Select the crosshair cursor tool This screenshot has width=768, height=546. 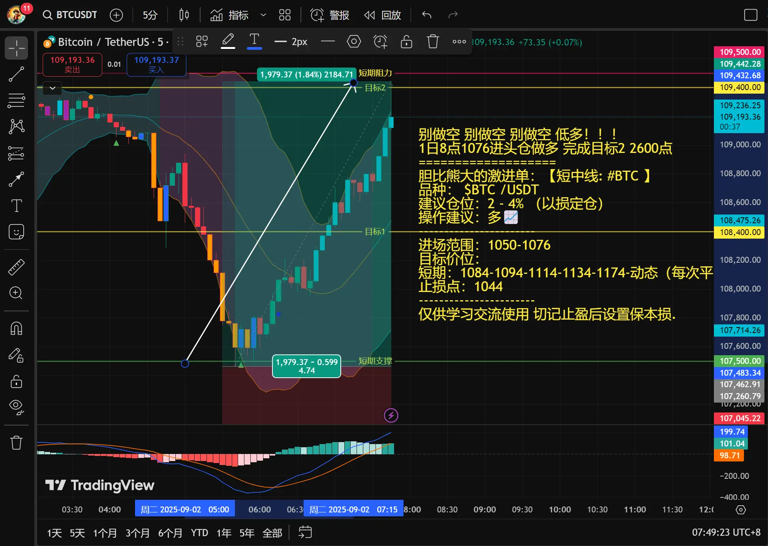point(16,48)
